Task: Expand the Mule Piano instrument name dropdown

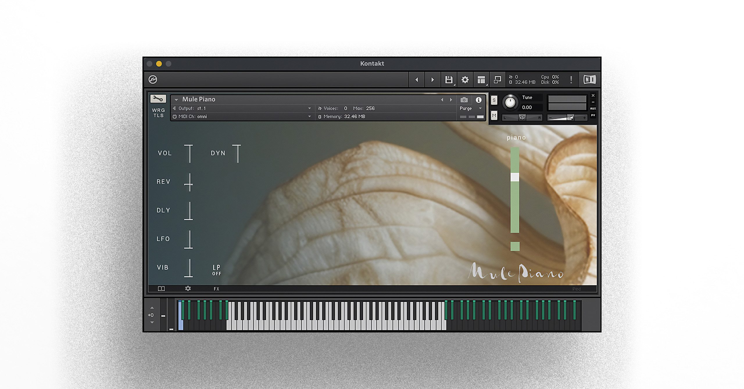Action: coord(176,100)
